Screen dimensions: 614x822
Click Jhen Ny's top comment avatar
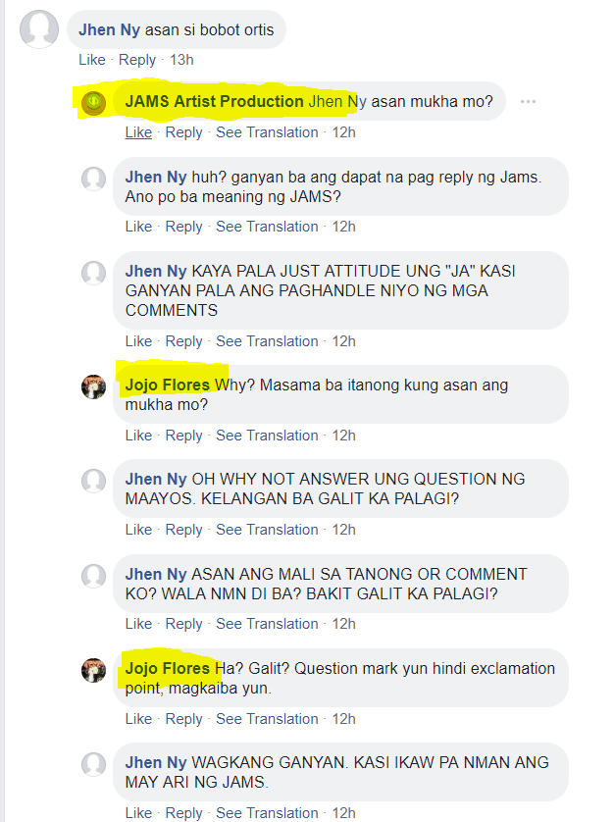(x=39, y=29)
